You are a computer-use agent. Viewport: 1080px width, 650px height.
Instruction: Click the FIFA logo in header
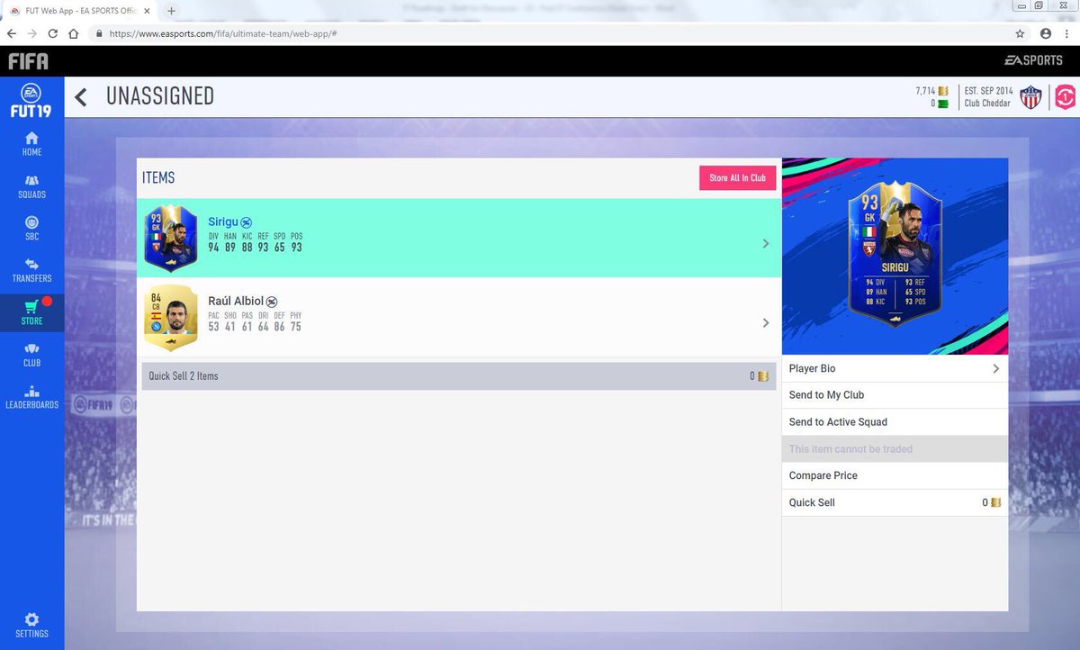(28, 61)
